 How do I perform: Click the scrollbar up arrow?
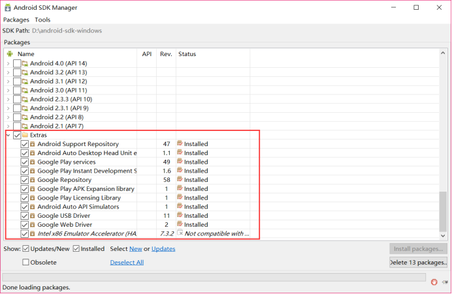(x=443, y=53)
